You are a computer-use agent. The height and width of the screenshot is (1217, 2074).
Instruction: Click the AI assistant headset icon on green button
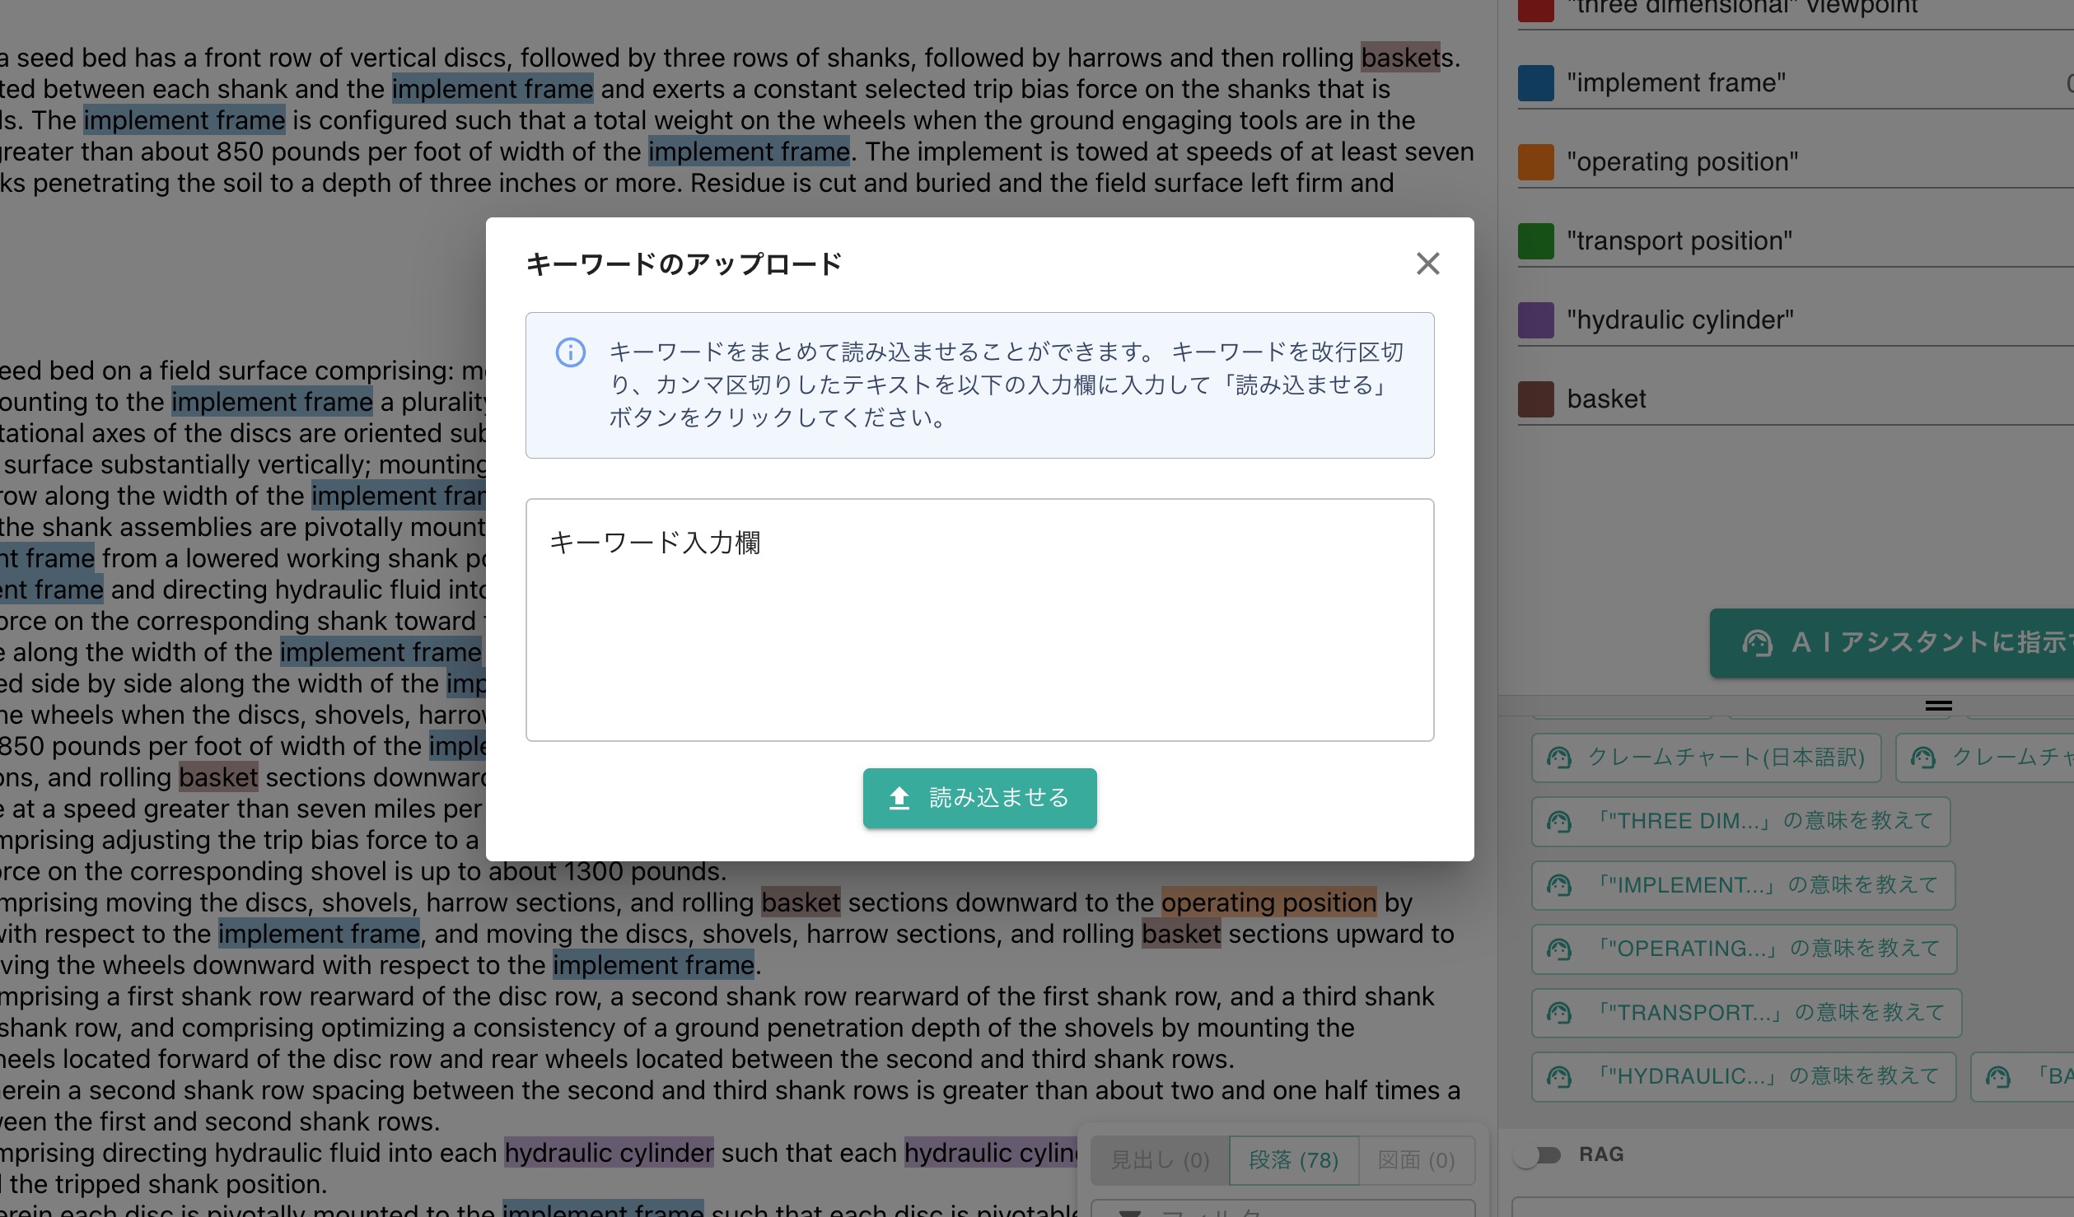[1757, 643]
